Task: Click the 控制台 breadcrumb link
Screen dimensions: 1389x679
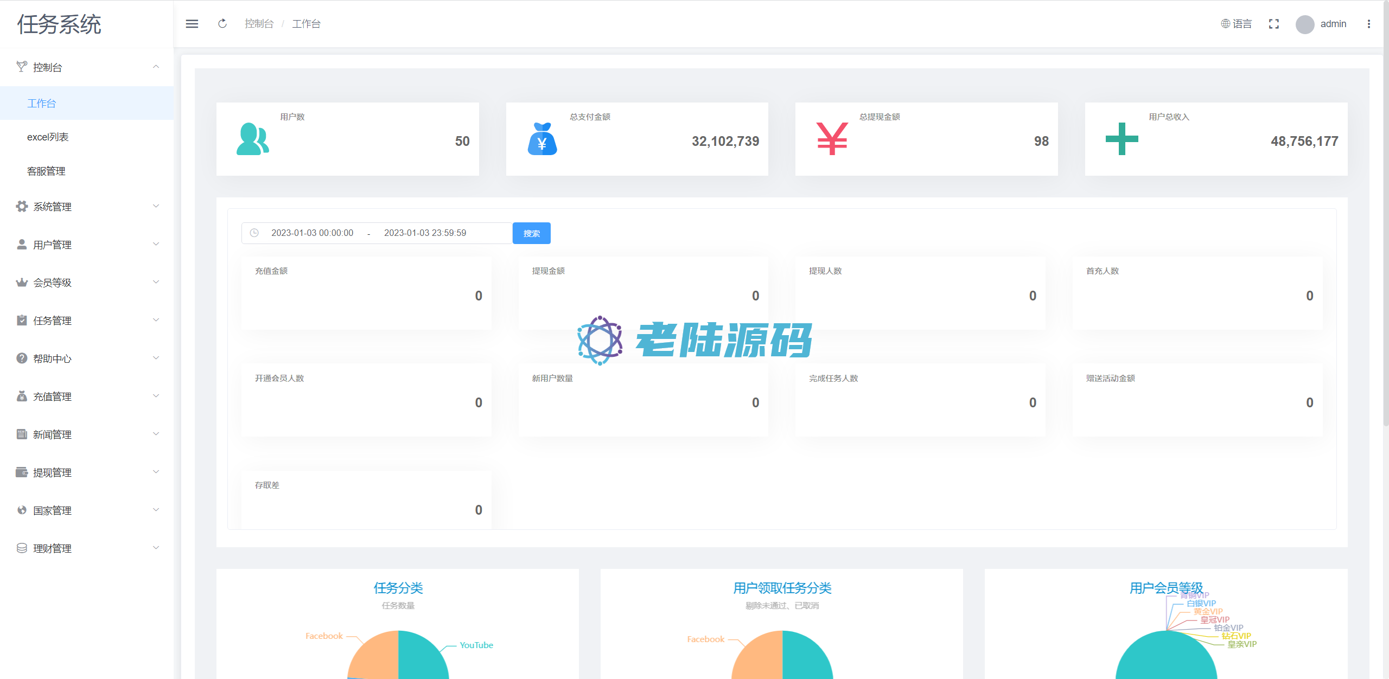Action: pyautogui.click(x=259, y=24)
